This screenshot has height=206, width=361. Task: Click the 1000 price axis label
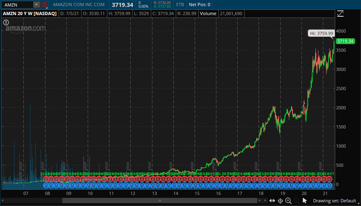[x=341, y=146]
